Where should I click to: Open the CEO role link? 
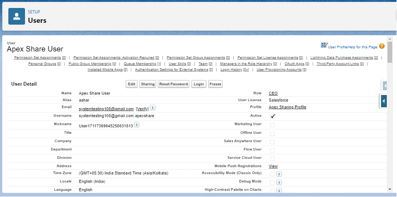[273, 93]
